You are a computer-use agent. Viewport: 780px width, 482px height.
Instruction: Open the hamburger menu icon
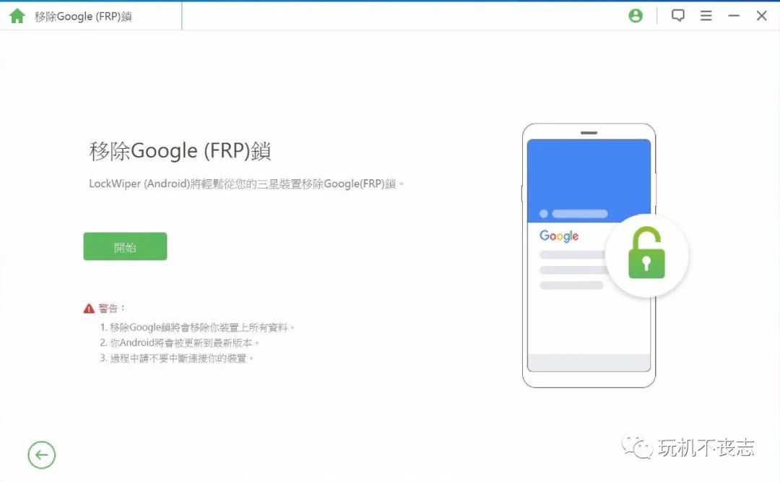coord(706,16)
